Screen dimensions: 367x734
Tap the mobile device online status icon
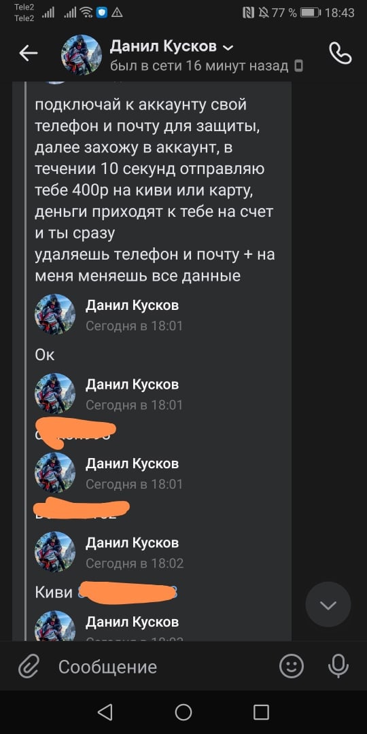coord(298,67)
